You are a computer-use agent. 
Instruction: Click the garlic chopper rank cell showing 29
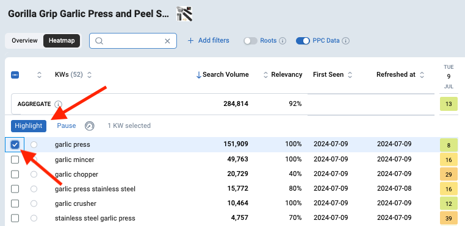(x=449, y=174)
